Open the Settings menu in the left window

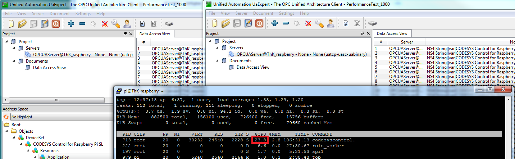tap(83, 14)
